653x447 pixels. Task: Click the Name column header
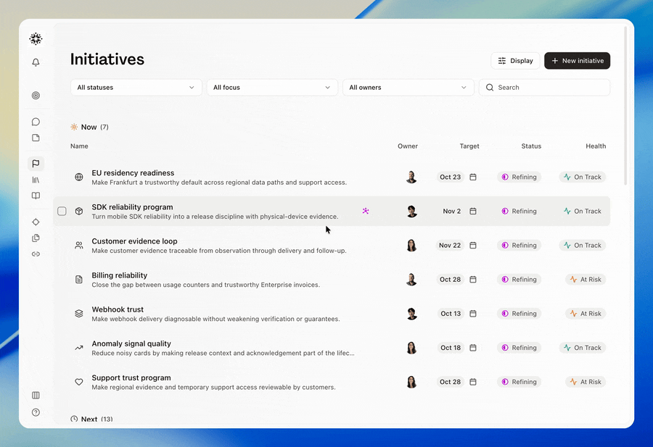[79, 146]
